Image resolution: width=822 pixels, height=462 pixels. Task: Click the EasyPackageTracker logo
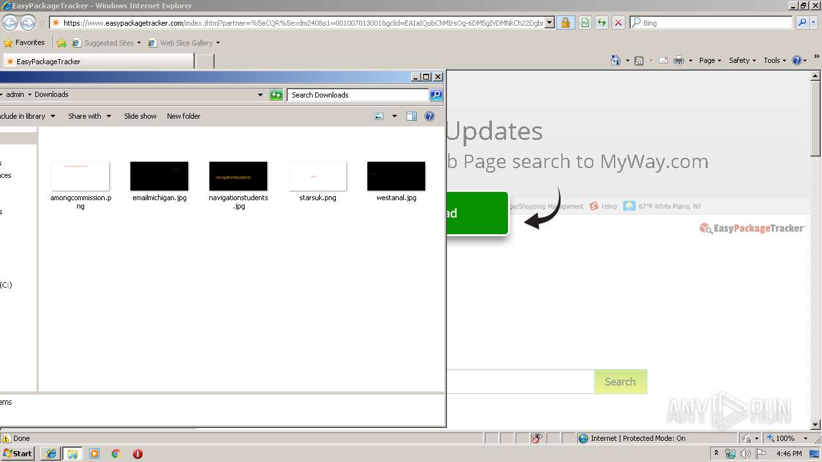tap(752, 228)
